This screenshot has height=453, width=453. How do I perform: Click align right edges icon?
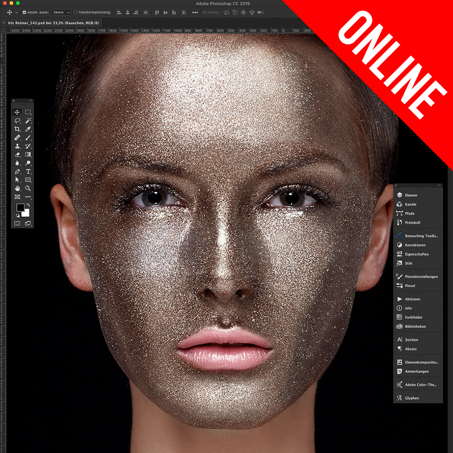click(136, 12)
